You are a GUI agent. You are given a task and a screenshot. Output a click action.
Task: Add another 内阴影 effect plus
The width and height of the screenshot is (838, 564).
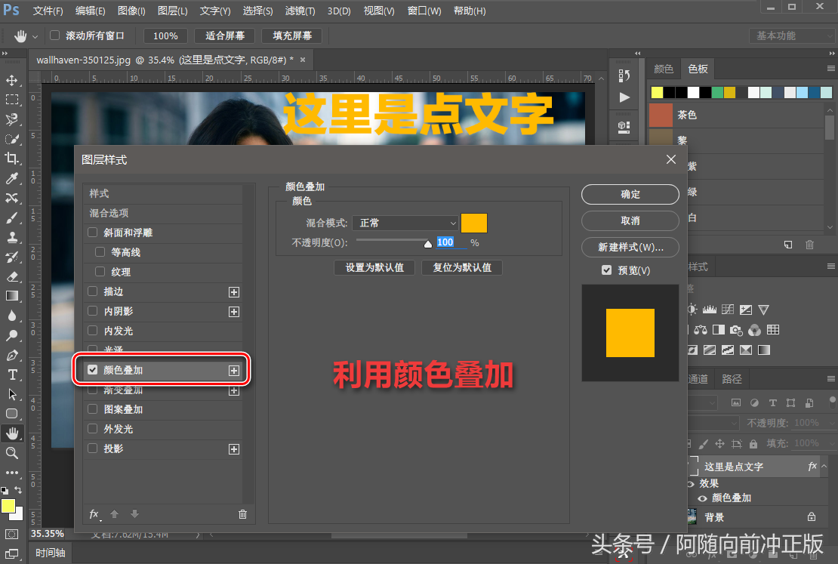[x=234, y=312]
